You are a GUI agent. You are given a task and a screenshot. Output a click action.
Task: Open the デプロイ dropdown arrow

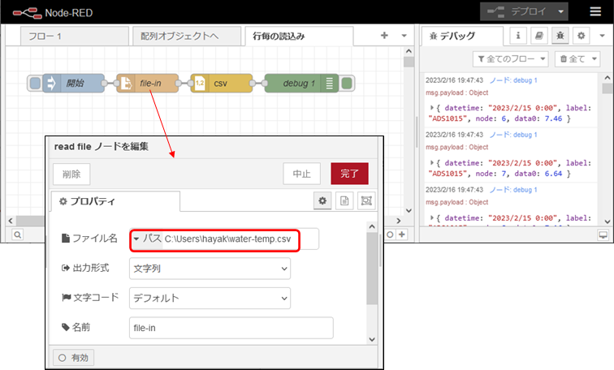click(x=561, y=11)
